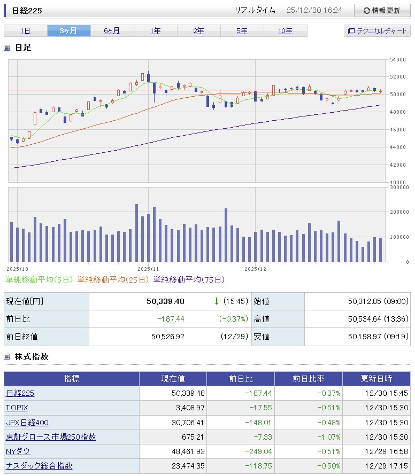Show the 2年 chart period
This screenshot has height=476, width=415.
coord(198,31)
